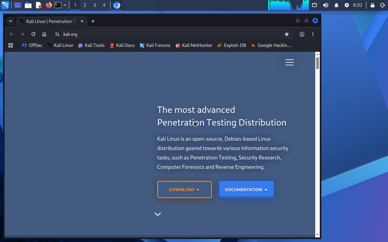Click the Chromium window button in the taskbar
Viewport: 388px width, 242px height.
click(x=117, y=5)
